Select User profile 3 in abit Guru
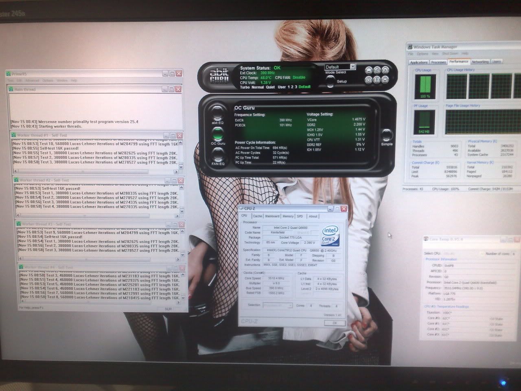521x391 pixels. click(296, 87)
